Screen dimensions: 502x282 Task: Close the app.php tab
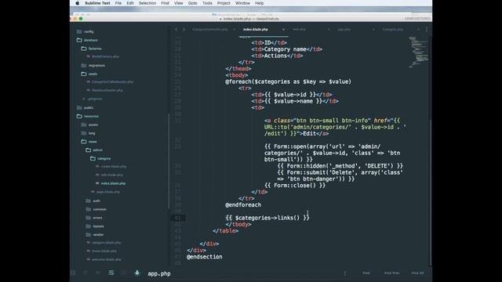pos(373,30)
